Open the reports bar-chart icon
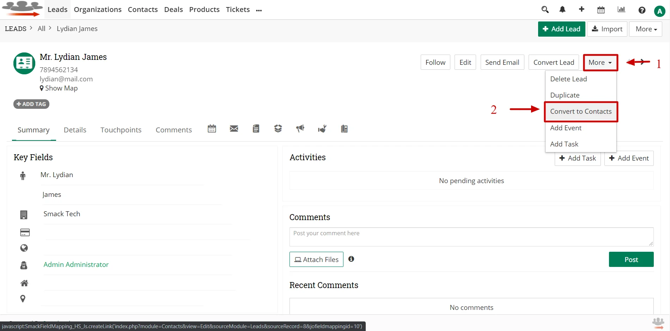This screenshot has width=670, height=331. 621,10
